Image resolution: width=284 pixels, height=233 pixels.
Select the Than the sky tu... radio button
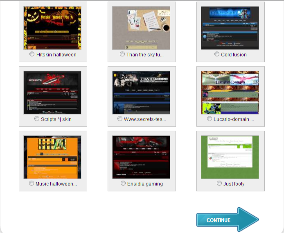(122, 54)
